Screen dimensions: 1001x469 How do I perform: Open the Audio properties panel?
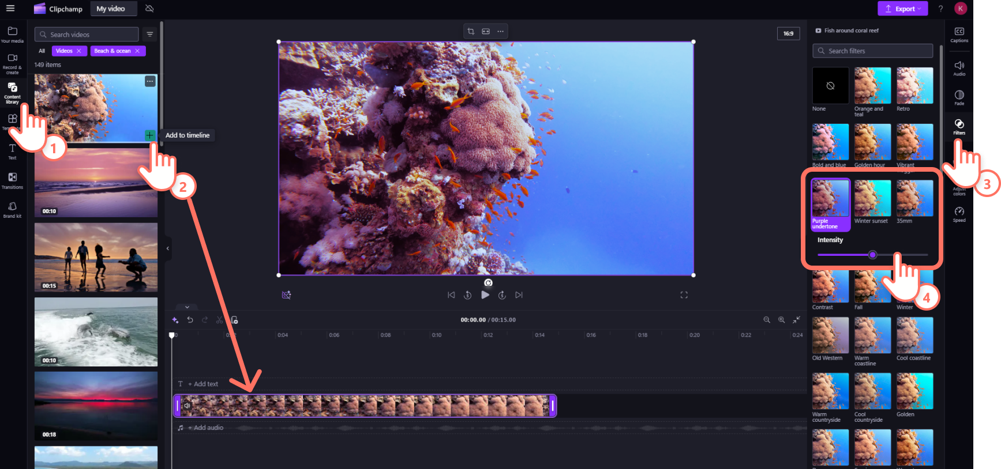[959, 69]
